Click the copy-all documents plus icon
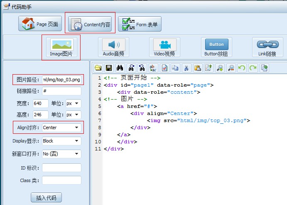The height and width of the screenshot is (205, 287). [x=264, y=68]
